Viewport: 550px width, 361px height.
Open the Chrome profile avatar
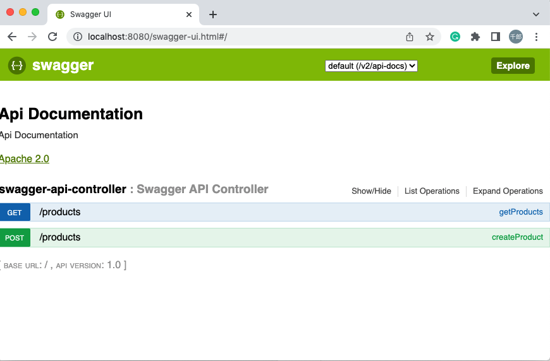tap(516, 37)
